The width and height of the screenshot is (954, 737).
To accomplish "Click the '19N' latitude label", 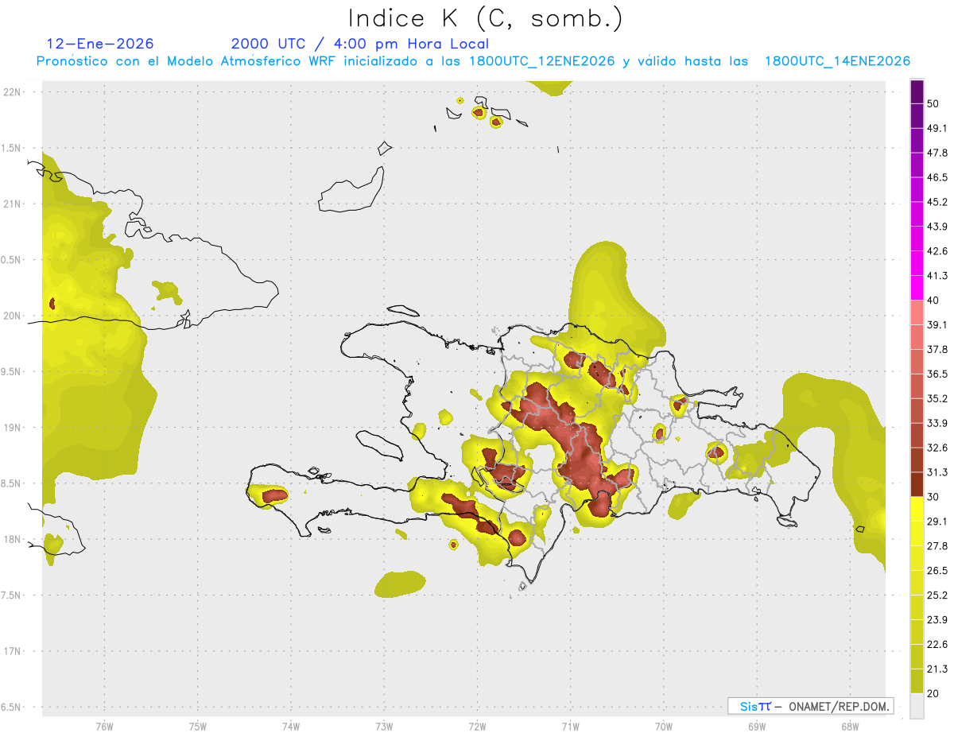I will pos(13,428).
